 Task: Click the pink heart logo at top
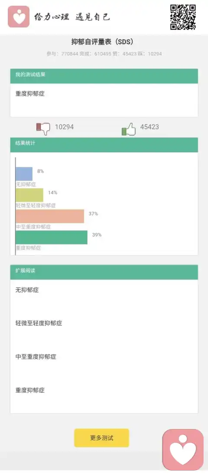pos(19,16)
